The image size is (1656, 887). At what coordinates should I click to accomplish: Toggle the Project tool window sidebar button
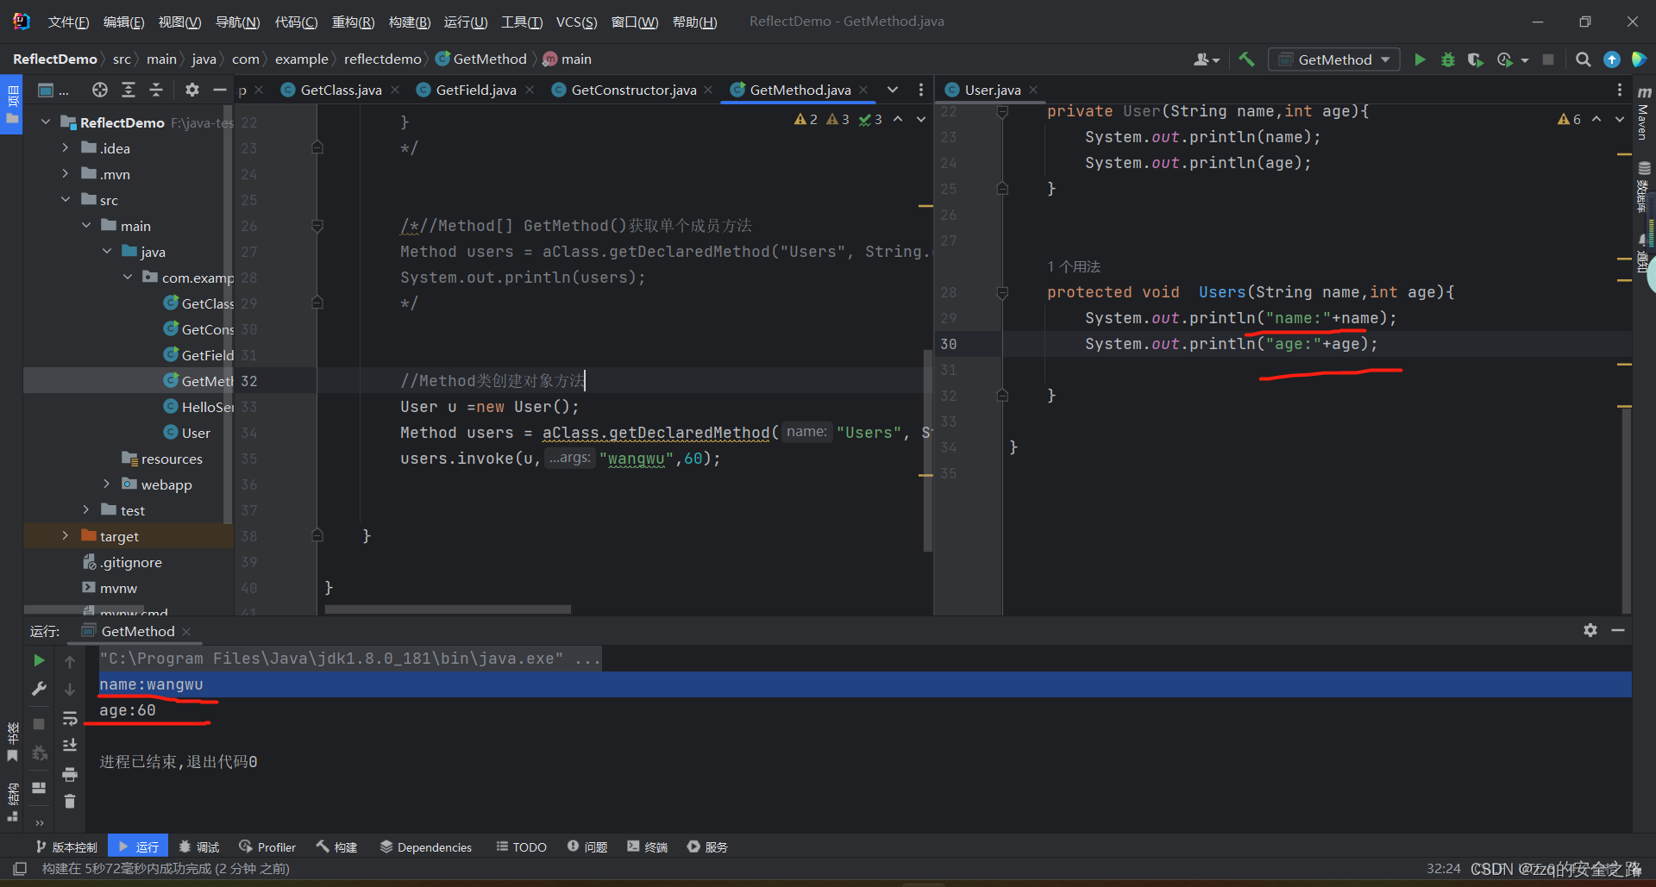click(12, 104)
